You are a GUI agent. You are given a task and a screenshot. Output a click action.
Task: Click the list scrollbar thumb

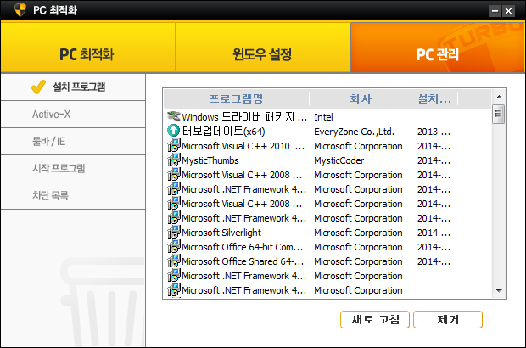[499, 114]
